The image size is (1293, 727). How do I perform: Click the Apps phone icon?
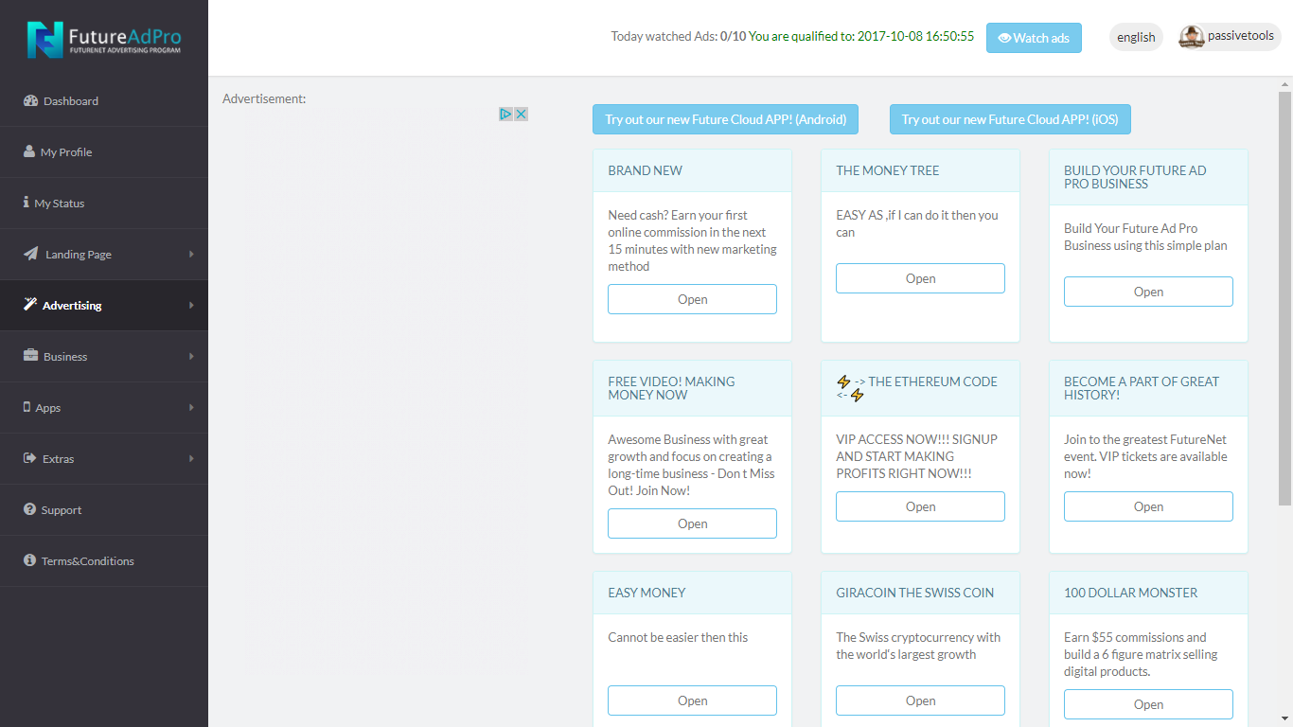[x=27, y=407]
